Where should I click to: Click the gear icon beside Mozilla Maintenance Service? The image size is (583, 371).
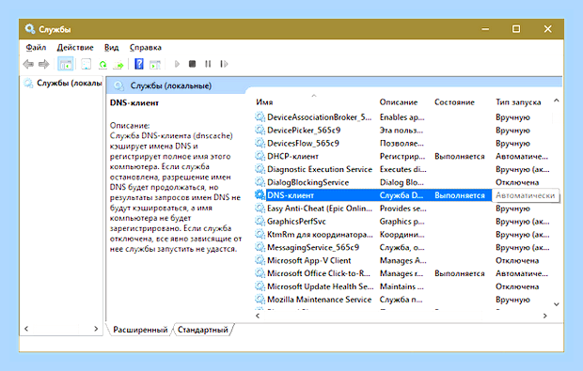[x=260, y=299]
